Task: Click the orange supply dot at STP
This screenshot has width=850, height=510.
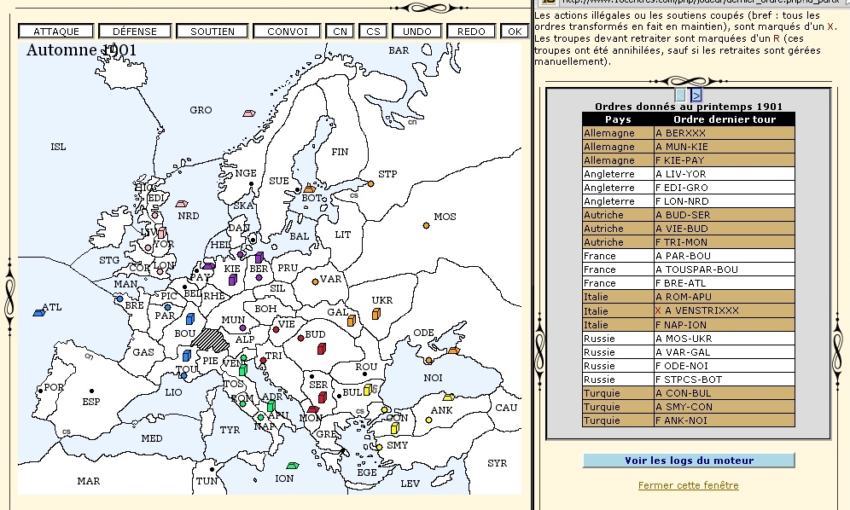Action: (x=370, y=183)
